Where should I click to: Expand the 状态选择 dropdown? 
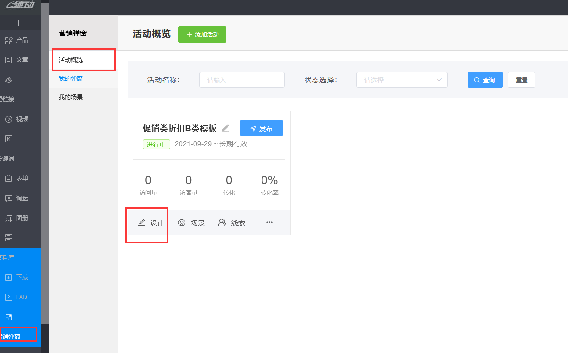pyautogui.click(x=401, y=80)
